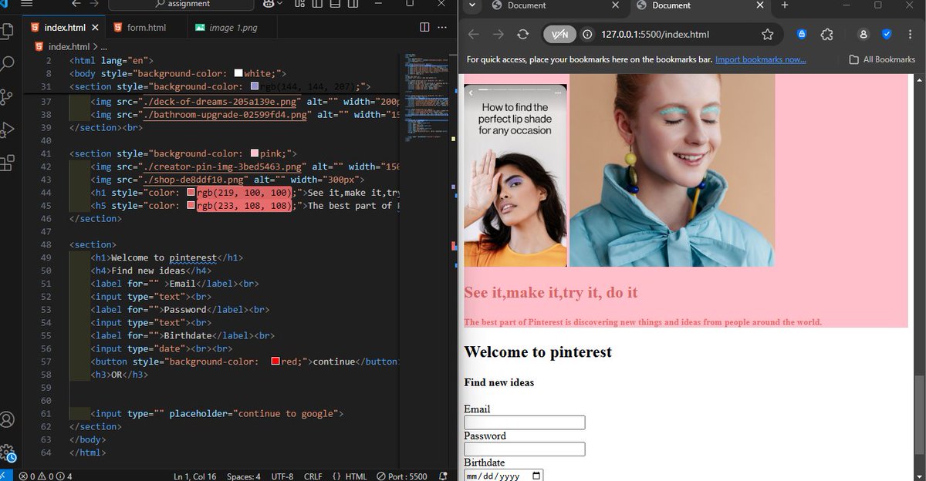The width and height of the screenshot is (926, 481).
Task: Open the Chrome Extensions puzzle icon
Action: (x=826, y=34)
